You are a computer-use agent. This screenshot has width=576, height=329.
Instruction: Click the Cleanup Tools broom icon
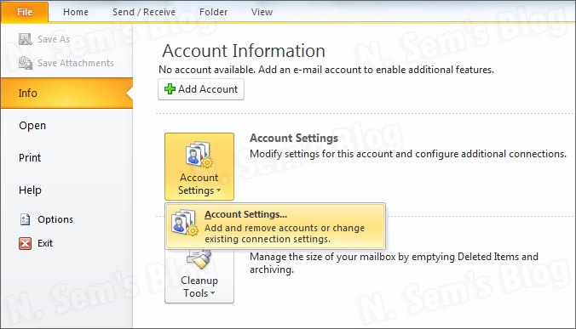[x=199, y=258]
